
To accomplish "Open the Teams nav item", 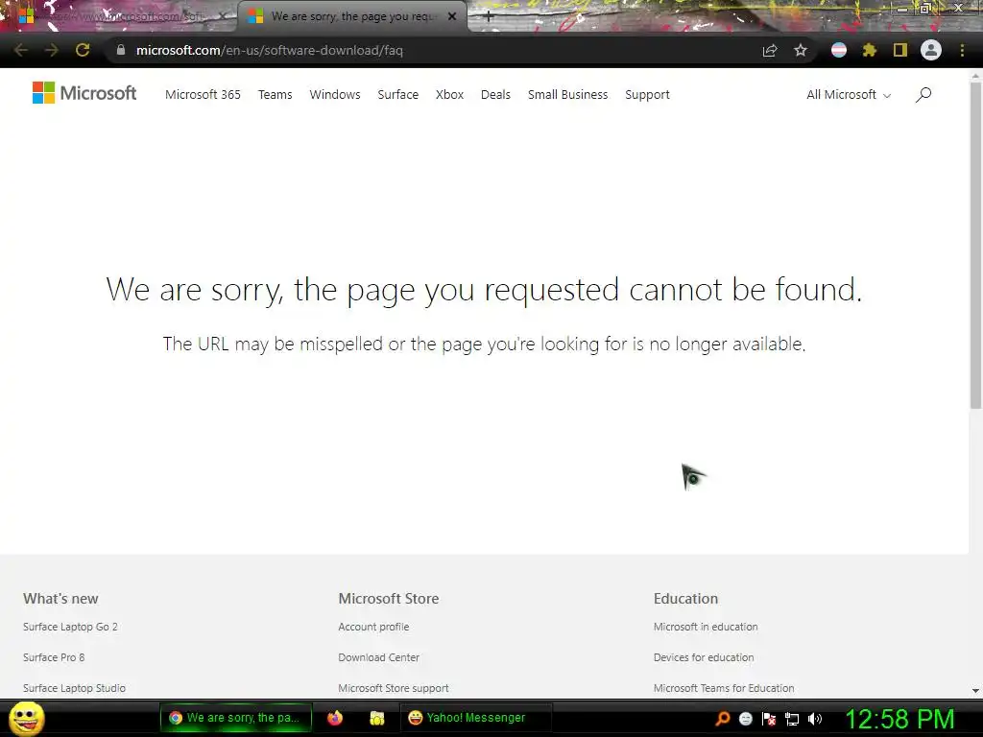I will click(x=275, y=95).
